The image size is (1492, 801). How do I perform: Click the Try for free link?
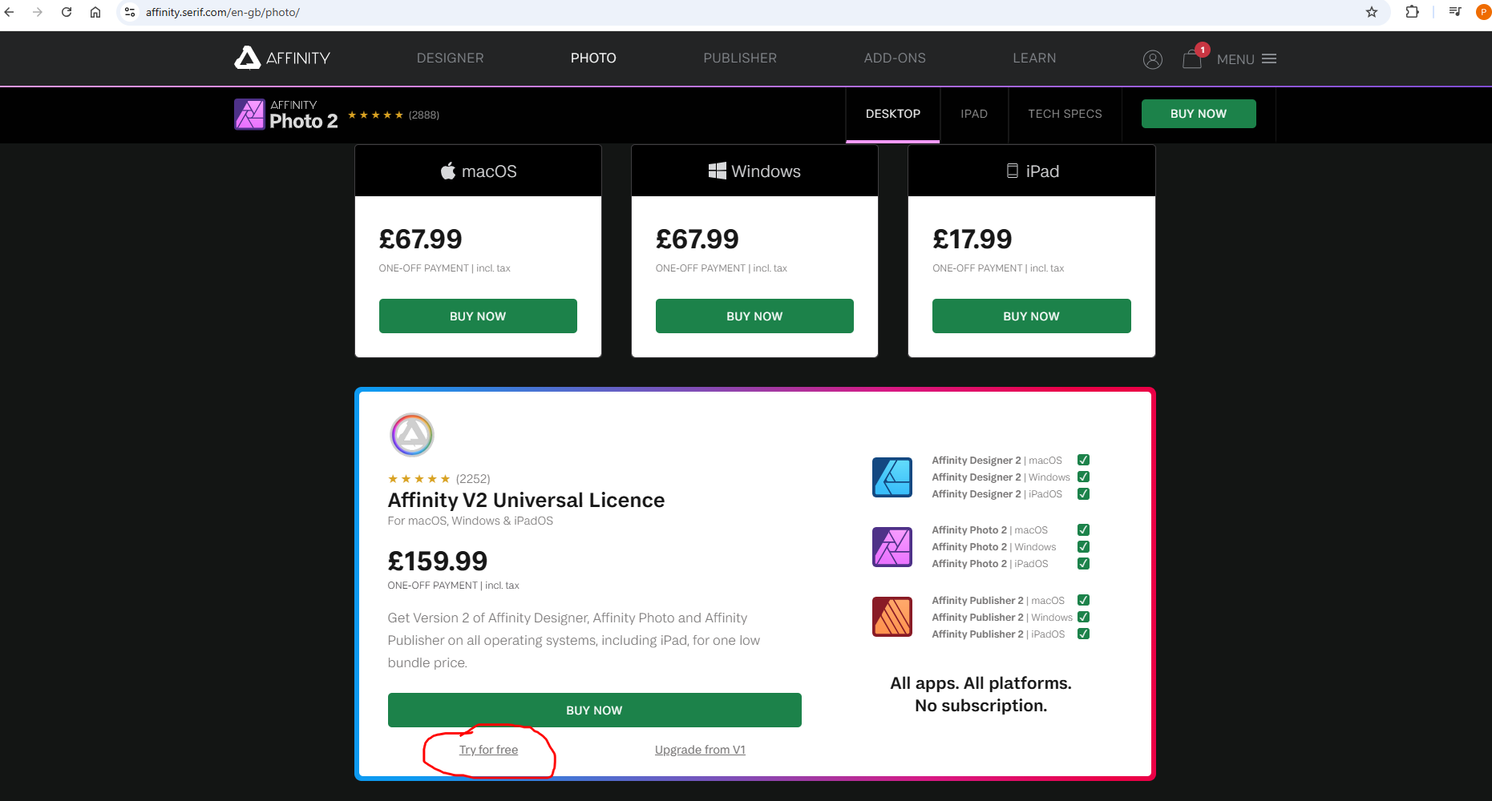coord(488,750)
